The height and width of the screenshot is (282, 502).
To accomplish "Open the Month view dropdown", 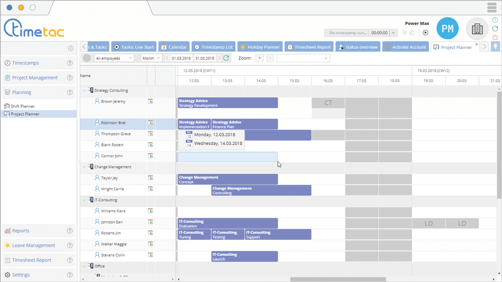I will click(x=151, y=58).
